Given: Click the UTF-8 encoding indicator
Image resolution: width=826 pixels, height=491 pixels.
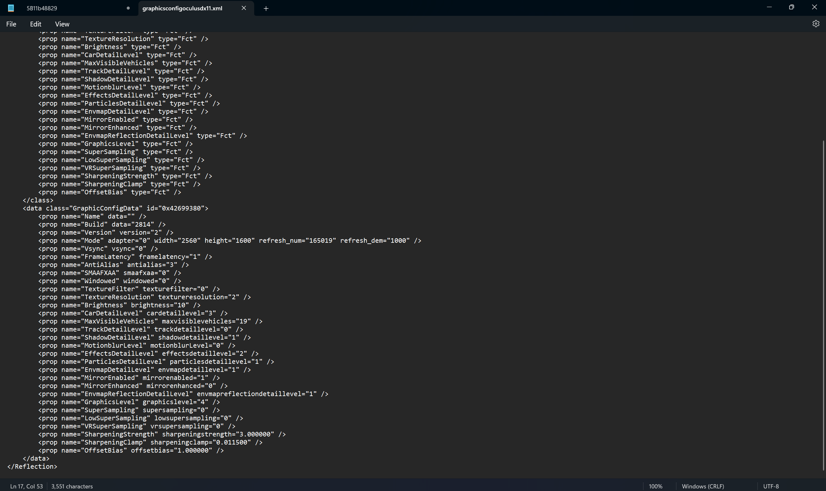Looking at the screenshot, I should coord(771,486).
